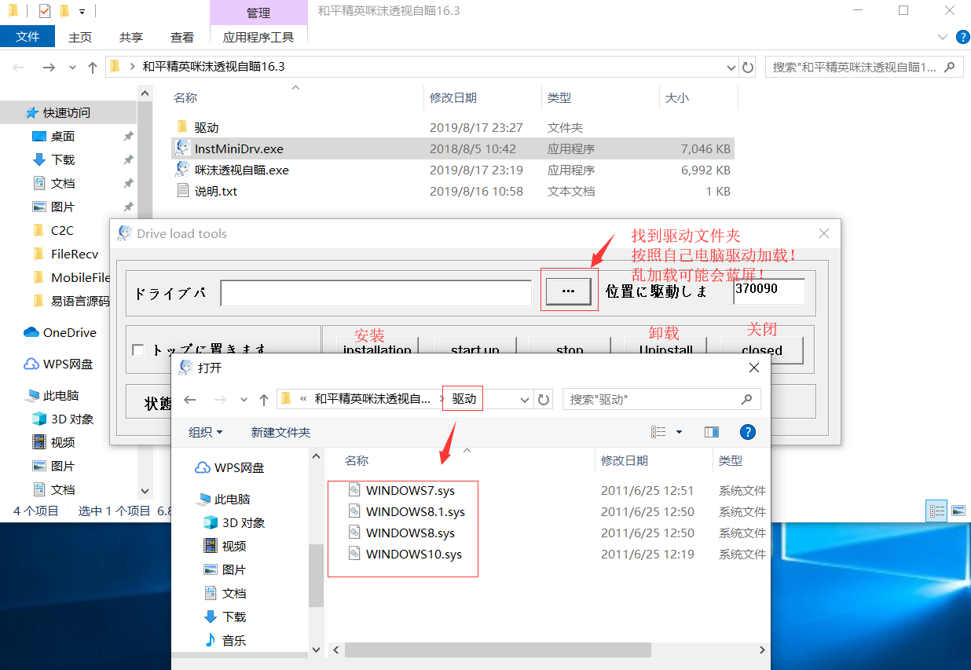The image size is (971, 670).
Task: Open 视频 in the dialog sidebar
Action: (x=225, y=546)
